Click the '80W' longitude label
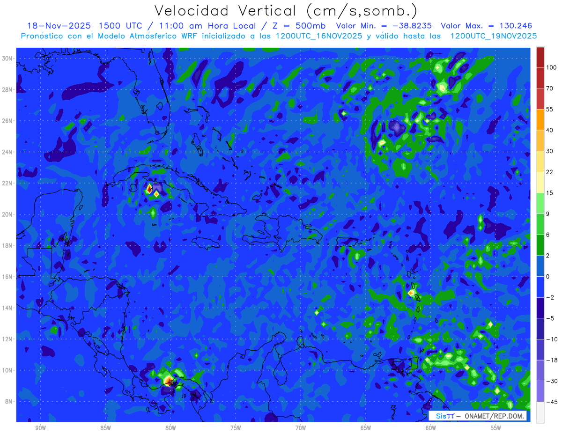Viewport: 562px width, 434px height. (x=170, y=428)
